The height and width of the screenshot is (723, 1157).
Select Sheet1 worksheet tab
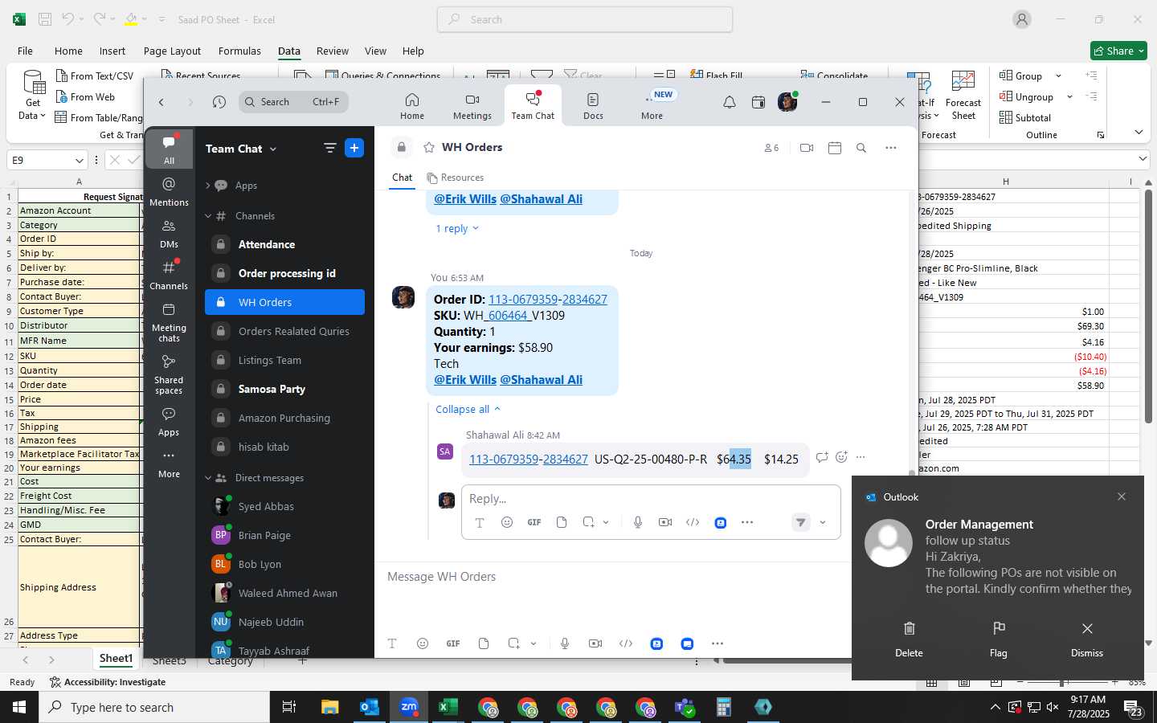click(116, 659)
